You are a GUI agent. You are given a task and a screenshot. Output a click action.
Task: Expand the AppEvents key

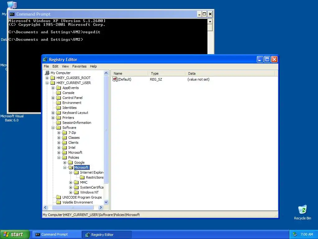[x=53, y=88]
